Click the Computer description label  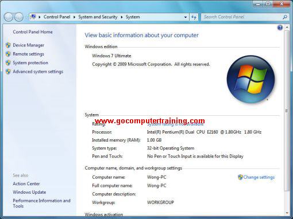click(x=114, y=194)
